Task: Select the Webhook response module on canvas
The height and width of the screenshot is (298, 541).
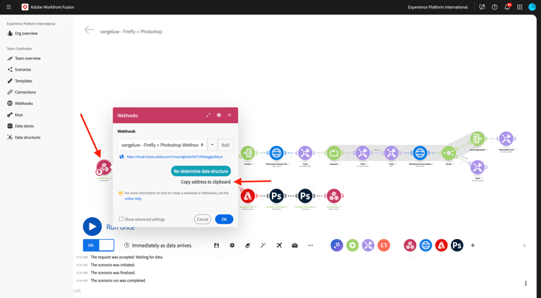Action: click(334, 196)
